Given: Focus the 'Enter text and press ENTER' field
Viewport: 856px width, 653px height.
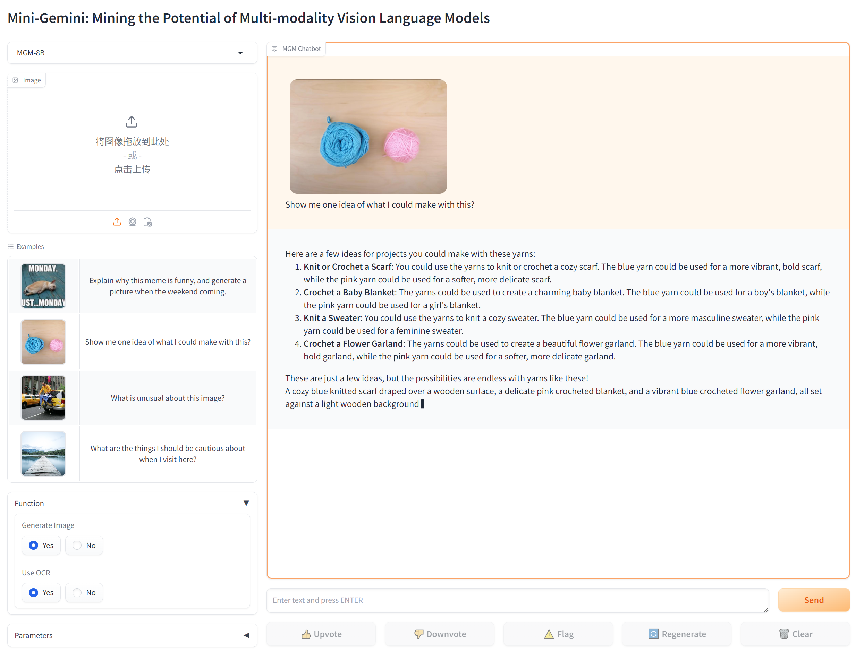Looking at the screenshot, I should 517,600.
